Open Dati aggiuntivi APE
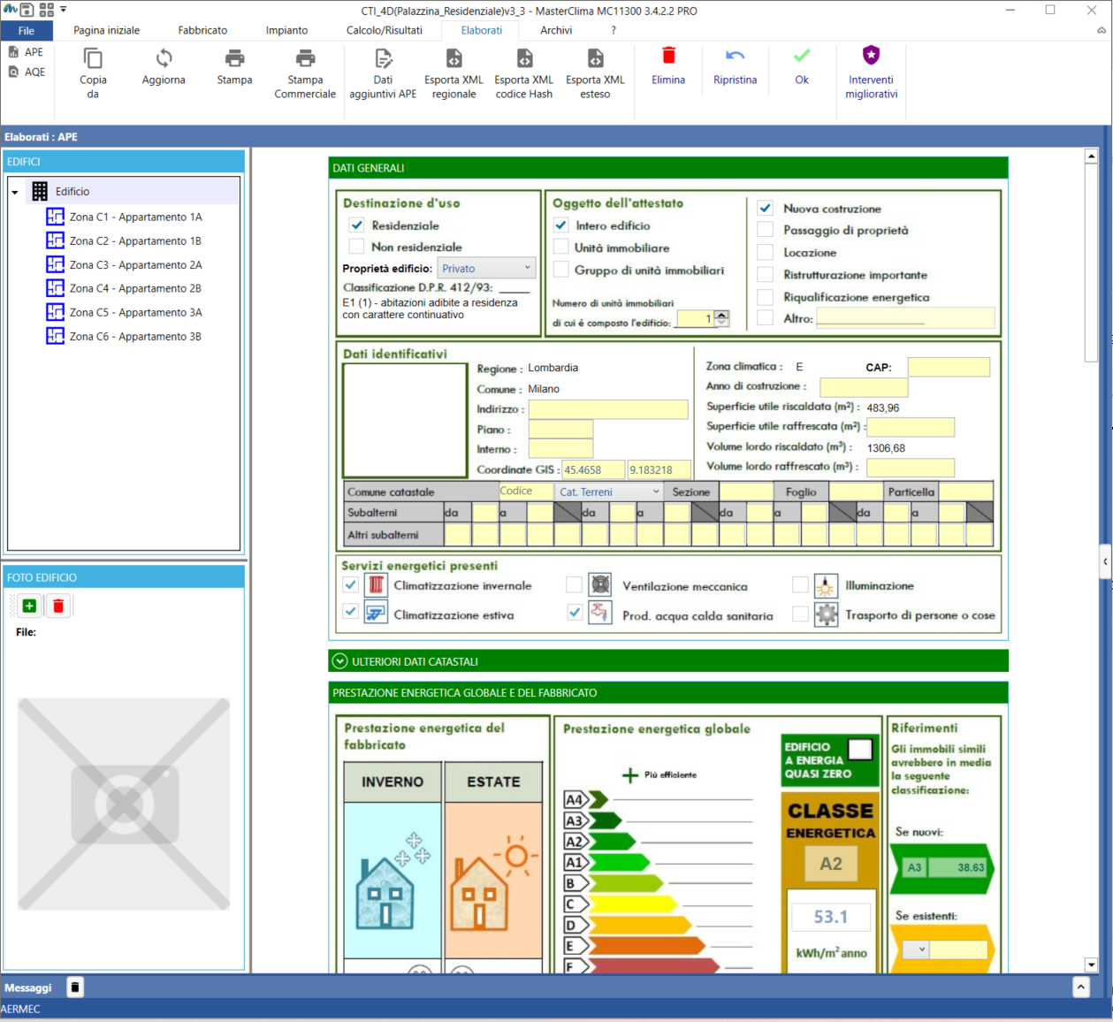This screenshot has width=1113, height=1022. 383,72
